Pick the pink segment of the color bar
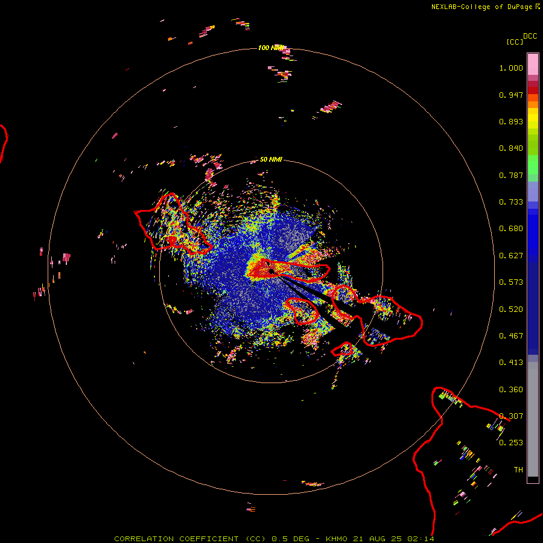Viewport: 543px width, 543px height. [533, 65]
